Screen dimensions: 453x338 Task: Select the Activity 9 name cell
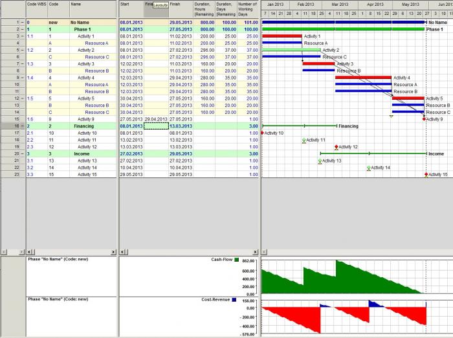pyautogui.click(x=93, y=119)
